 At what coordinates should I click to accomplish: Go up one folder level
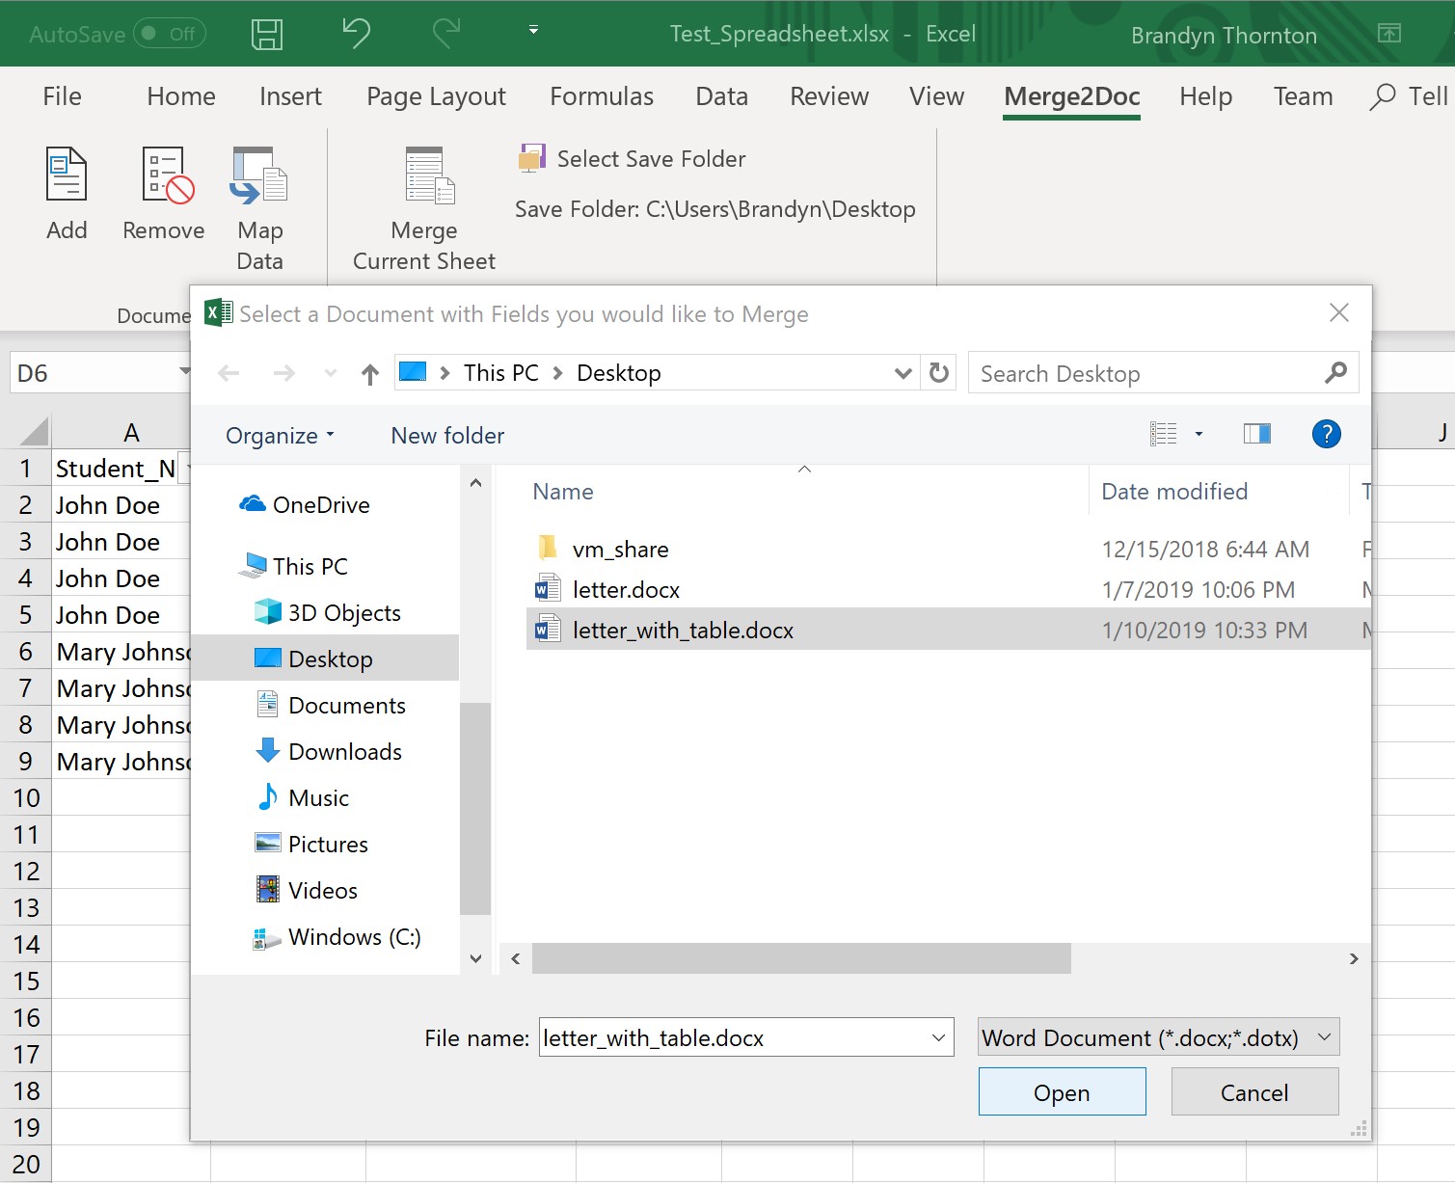point(370,374)
